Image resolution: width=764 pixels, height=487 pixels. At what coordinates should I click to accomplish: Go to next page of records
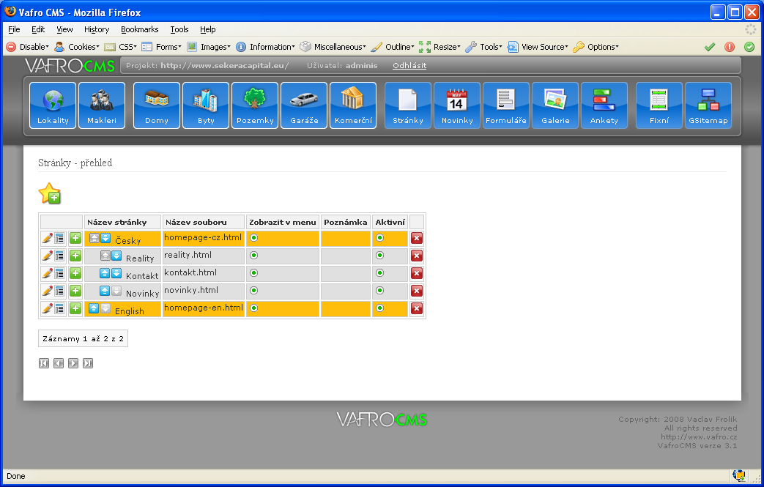pos(73,363)
